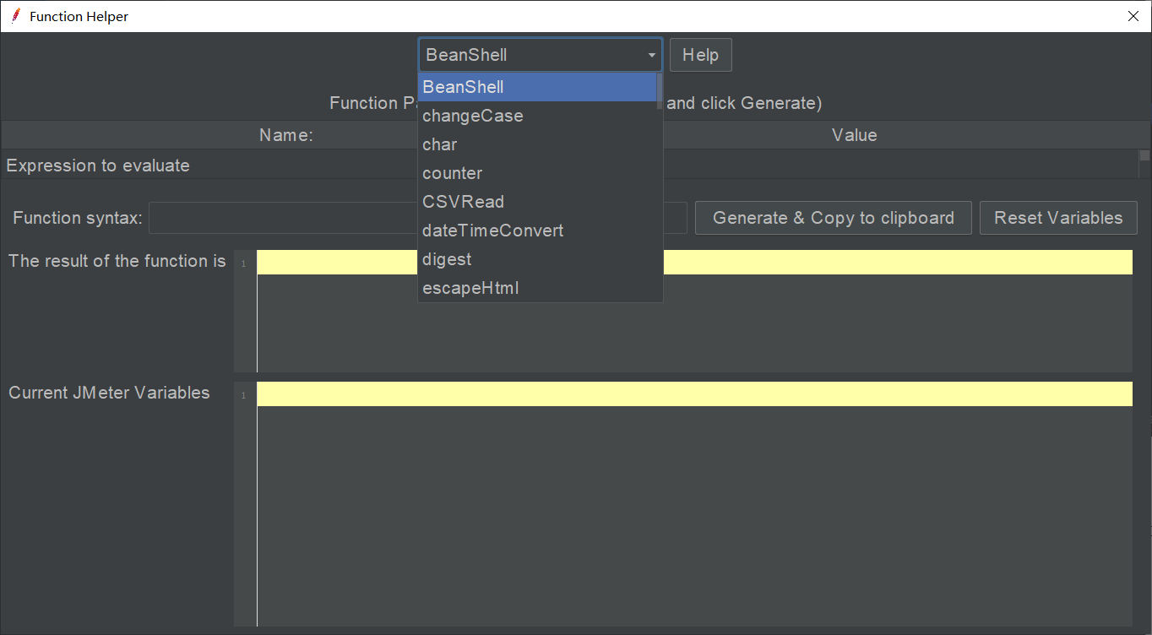The height and width of the screenshot is (635, 1152).
Task: Choose changeCase from the function list
Action: point(537,116)
